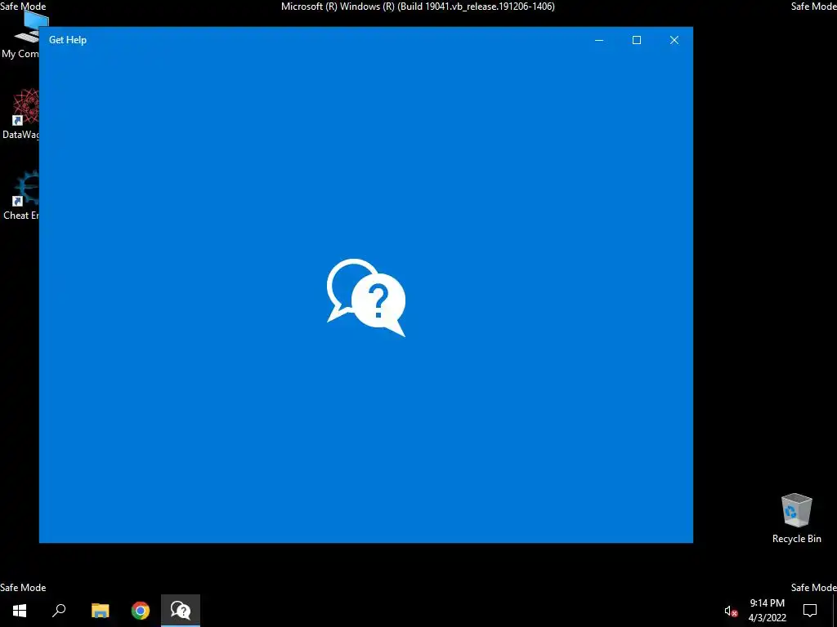Viewport: 837px width, 627px height.
Task: Launch File Explorer from taskbar
Action: click(x=100, y=611)
